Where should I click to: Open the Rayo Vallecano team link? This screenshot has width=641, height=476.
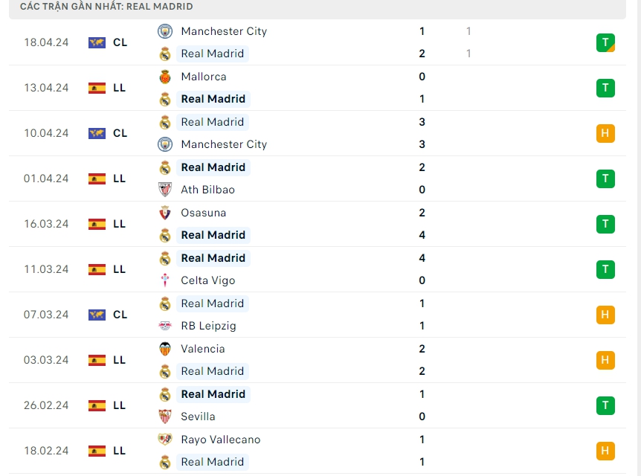click(220, 440)
